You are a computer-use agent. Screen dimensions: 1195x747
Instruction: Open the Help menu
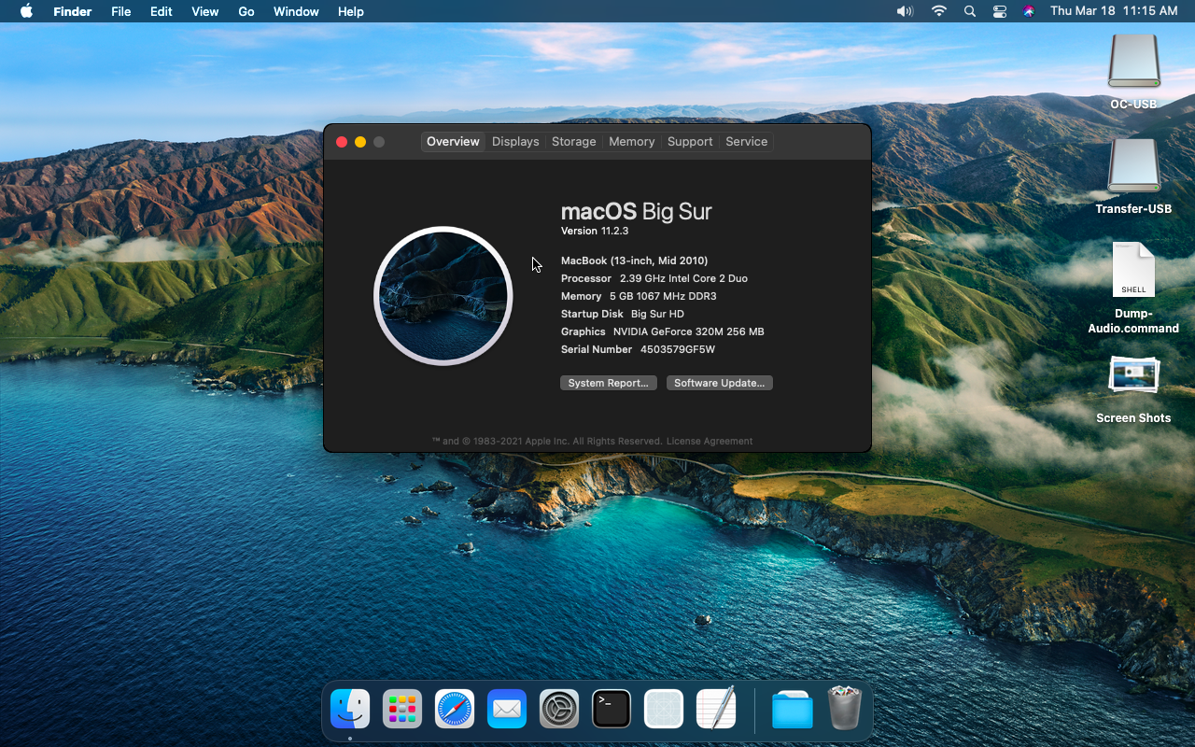[x=351, y=11]
